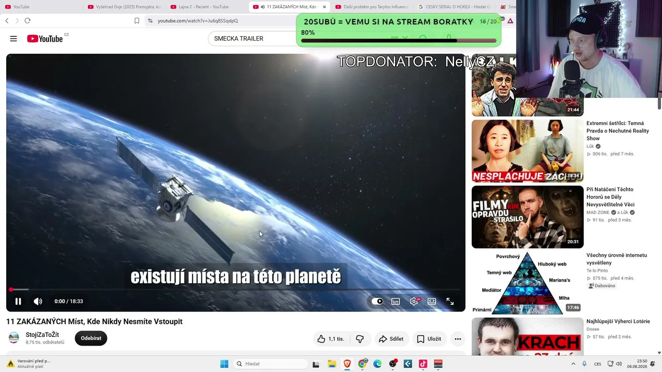Open the Varování před p... weather widget
This screenshot has width=662, height=372.
tap(28, 364)
